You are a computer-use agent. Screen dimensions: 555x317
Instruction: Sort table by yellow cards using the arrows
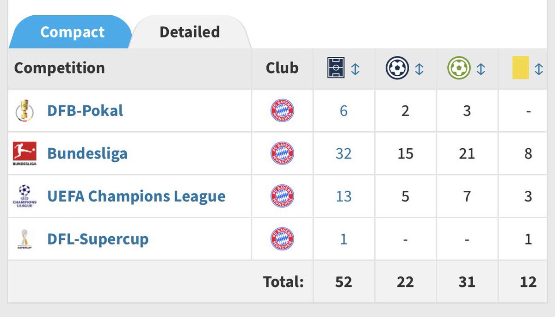(539, 69)
